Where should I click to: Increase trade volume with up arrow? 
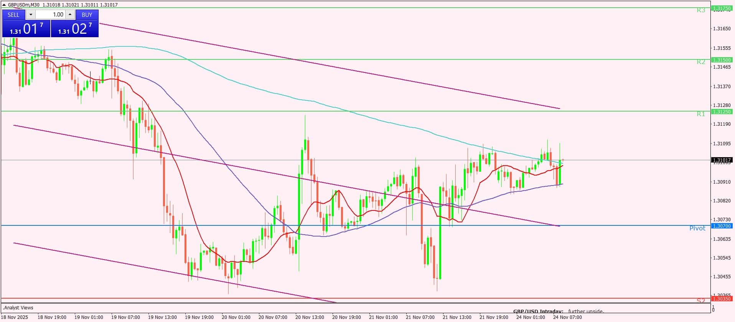tap(70, 15)
